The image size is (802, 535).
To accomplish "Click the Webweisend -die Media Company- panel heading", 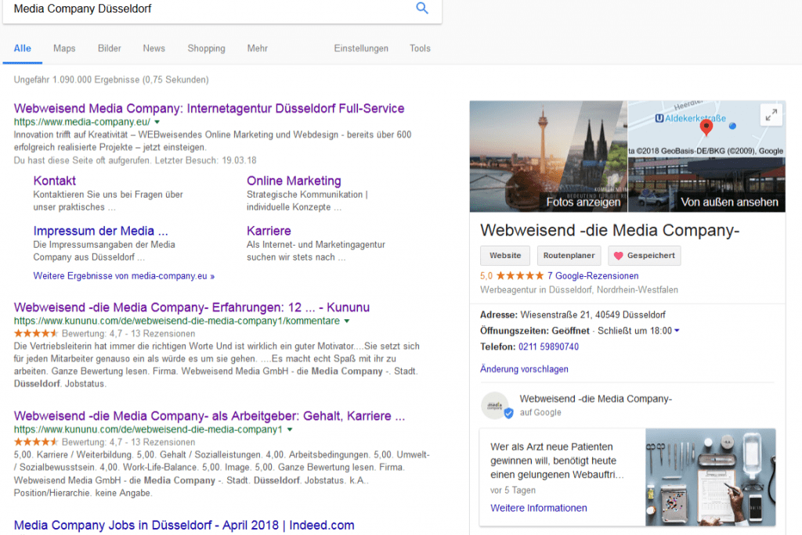I will 609,231.
